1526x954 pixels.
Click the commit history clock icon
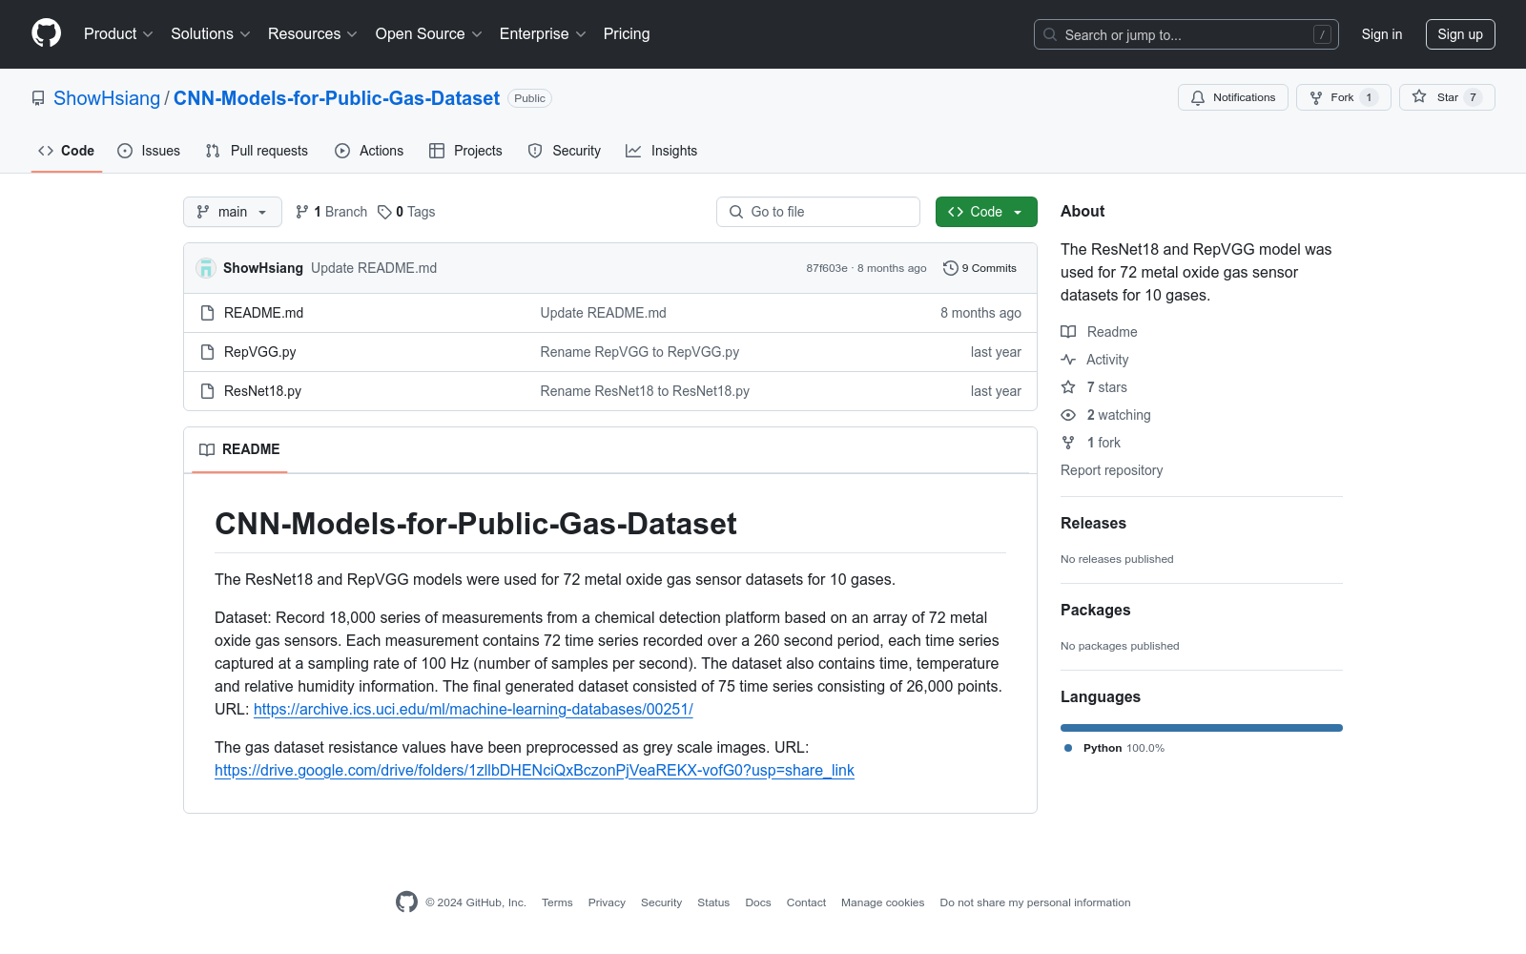click(x=950, y=268)
